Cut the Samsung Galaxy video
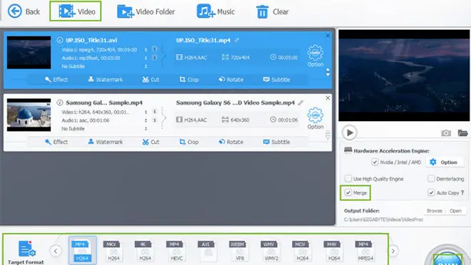The image size is (471, 265). click(151, 142)
